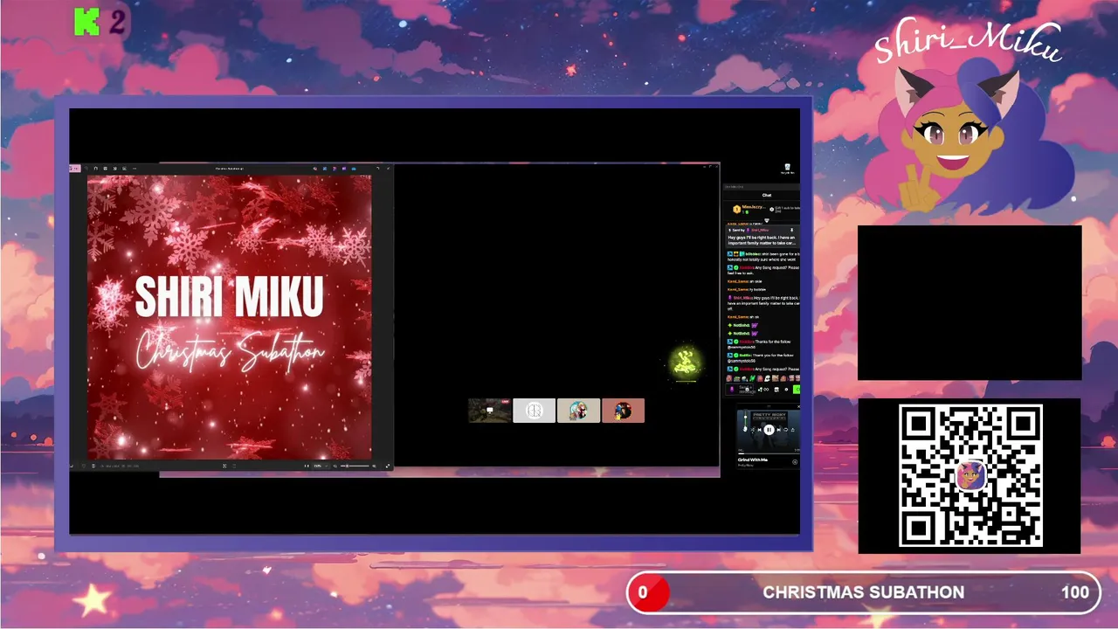1118x629 pixels.
Task: Click the Christmas Subathon progress bar
Action: [x=864, y=592]
